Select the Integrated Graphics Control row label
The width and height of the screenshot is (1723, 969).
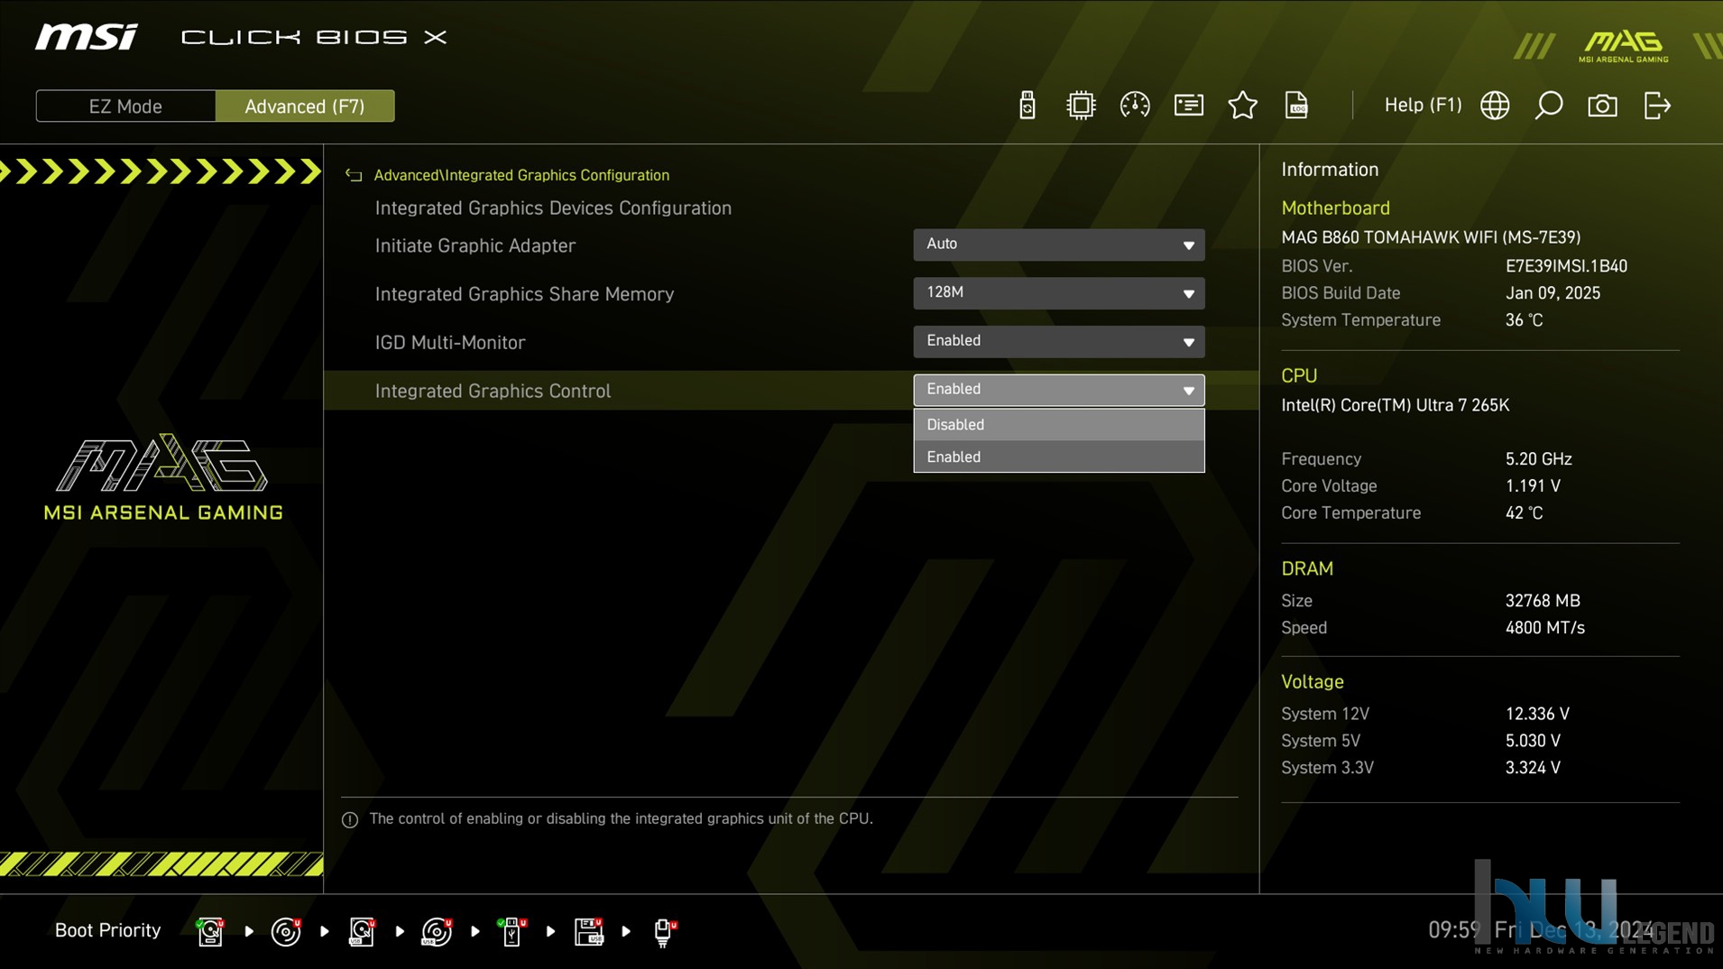point(493,391)
